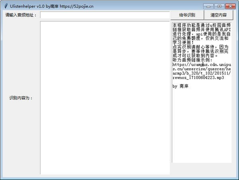Viewport: 239px width, 180px height.
Task: Click the 识别内容为 label
Action: point(21,98)
